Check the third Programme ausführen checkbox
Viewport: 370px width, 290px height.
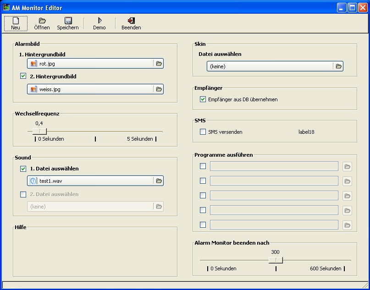pos(203,196)
